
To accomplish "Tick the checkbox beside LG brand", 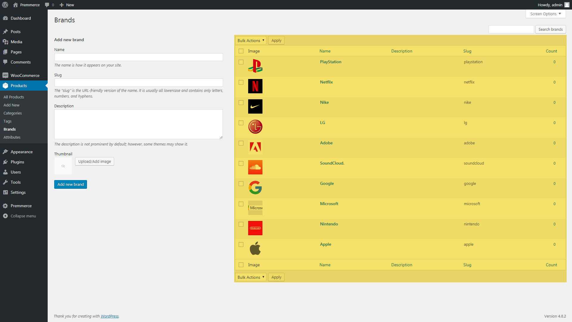I will click(x=241, y=123).
